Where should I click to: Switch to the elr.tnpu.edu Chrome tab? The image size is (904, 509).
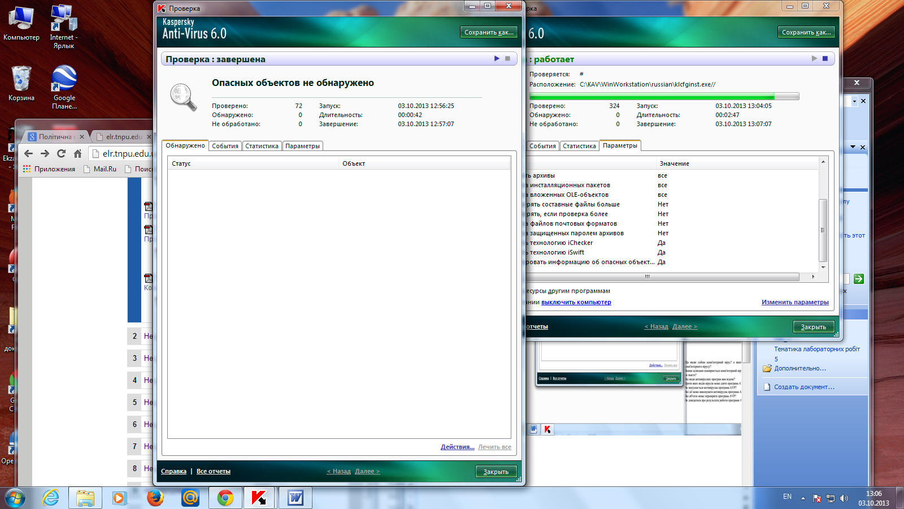123,137
